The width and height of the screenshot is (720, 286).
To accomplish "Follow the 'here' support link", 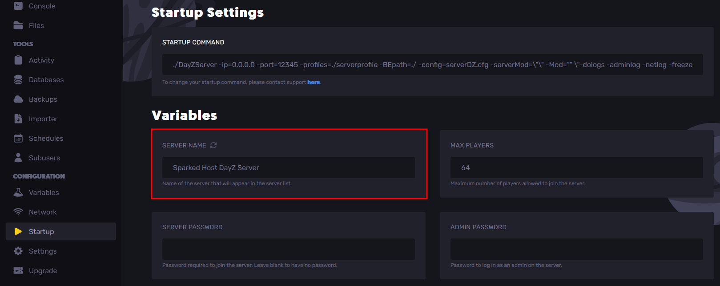I will coord(314,82).
